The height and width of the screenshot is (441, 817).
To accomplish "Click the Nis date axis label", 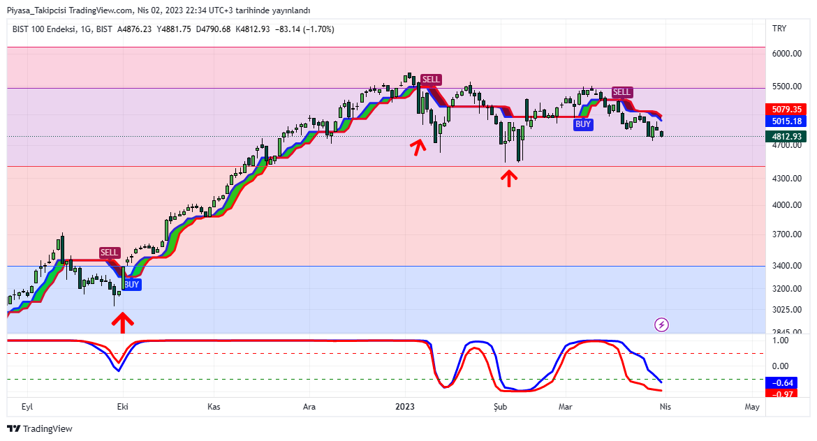I will (x=665, y=407).
